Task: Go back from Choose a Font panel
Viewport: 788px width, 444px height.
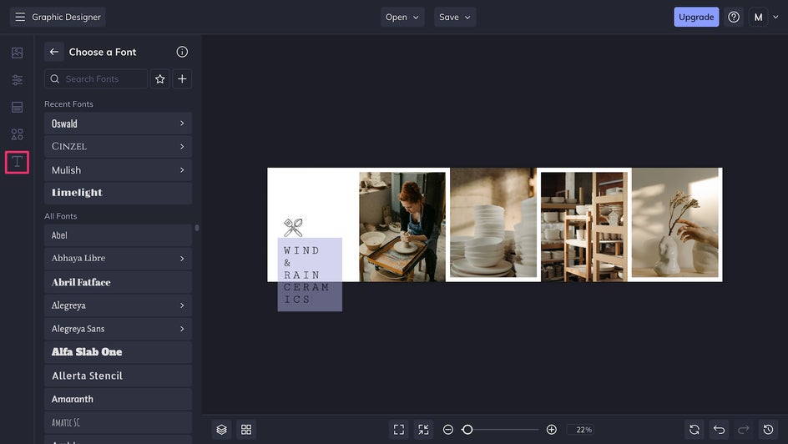Action: [53, 52]
